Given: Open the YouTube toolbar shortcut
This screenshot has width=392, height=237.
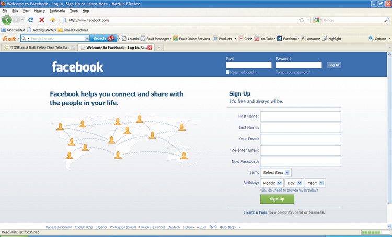Looking at the screenshot, I should click(264, 39).
